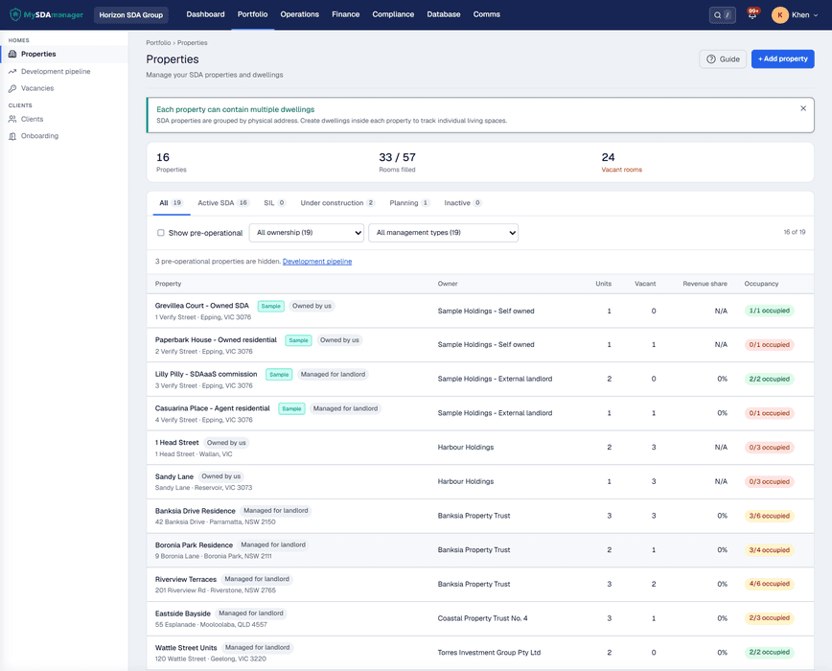
Task: Click the Portfolio breadcrumb link
Action: (158, 43)
